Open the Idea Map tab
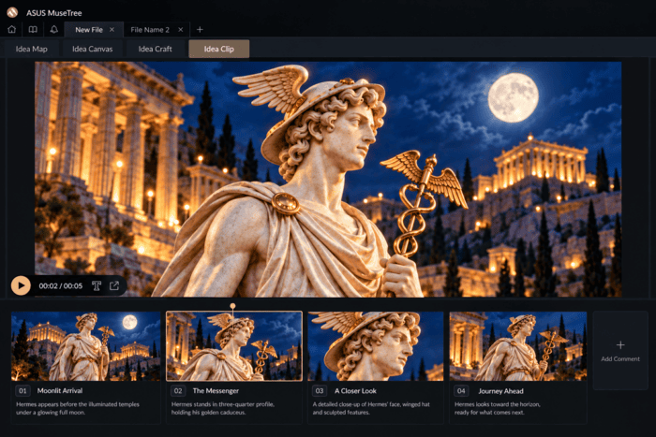This screenshot has height=437, width=656. click(x=31, y=49)
